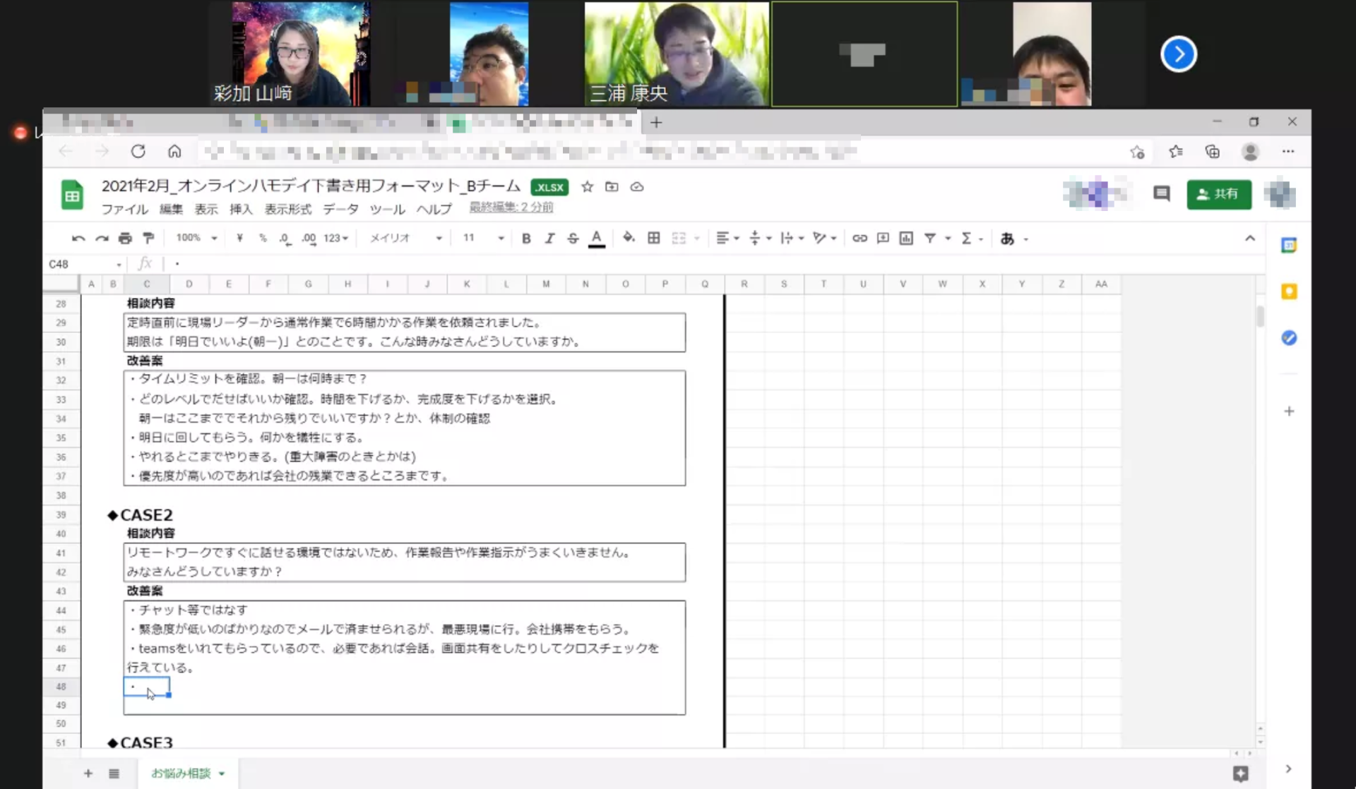Toggle bold formatting
This screenshot has height=789, width=1356.
coord(526,239)
